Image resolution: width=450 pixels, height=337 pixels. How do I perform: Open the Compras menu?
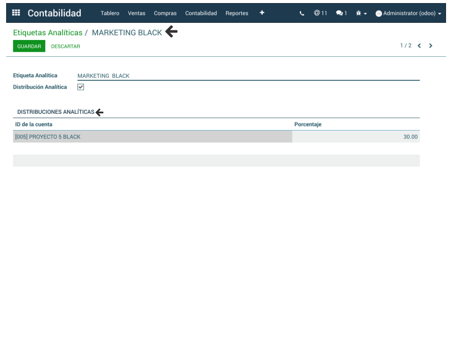point(165,13)
